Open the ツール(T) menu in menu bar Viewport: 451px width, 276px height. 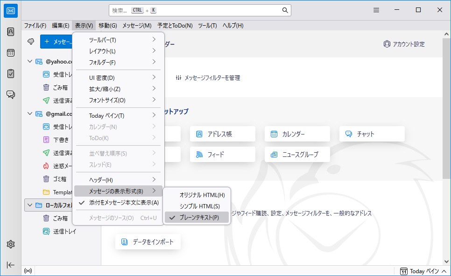(x=207, y=26)
